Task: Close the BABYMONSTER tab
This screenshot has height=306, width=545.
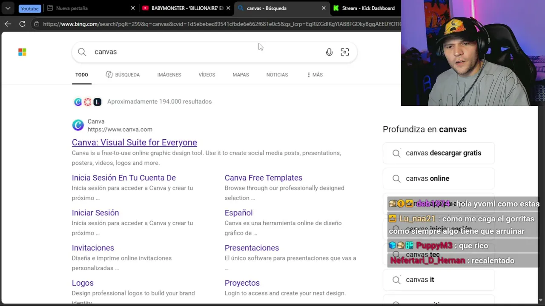Action: 228,8
